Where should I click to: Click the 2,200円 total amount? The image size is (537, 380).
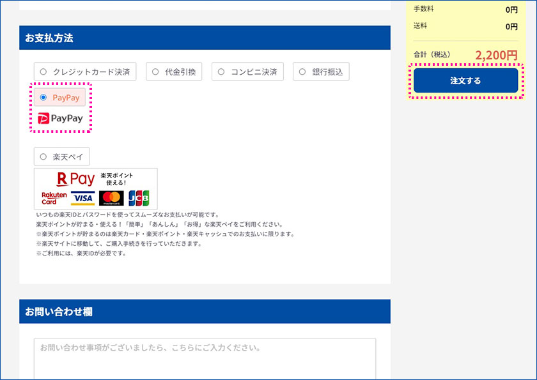(x=496, y=55)
